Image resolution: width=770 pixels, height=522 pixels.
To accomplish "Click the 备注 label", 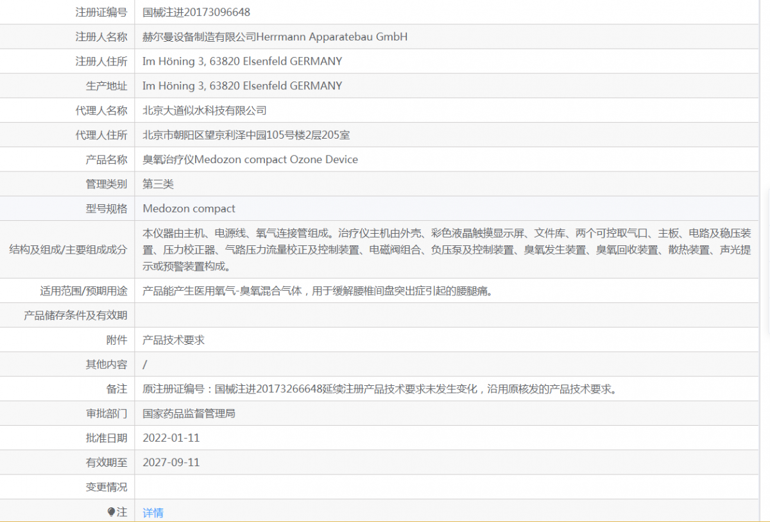I will (117, 388).
